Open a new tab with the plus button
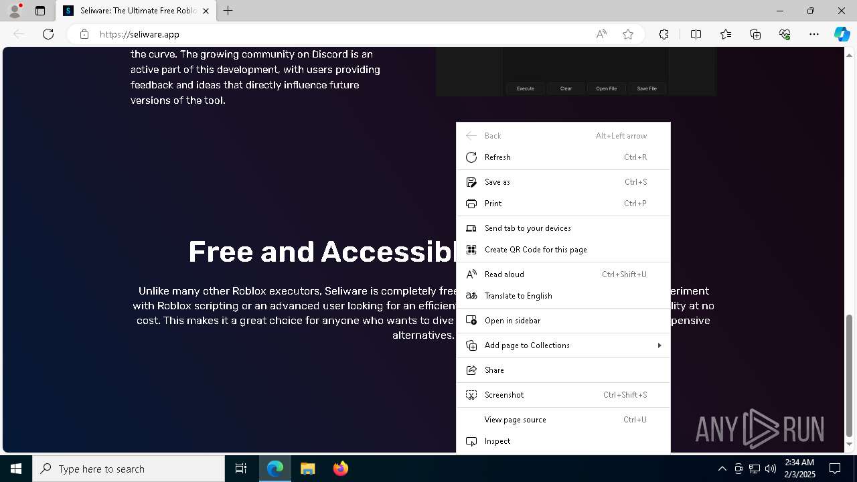The image size is (857, 482). [228, 11]
